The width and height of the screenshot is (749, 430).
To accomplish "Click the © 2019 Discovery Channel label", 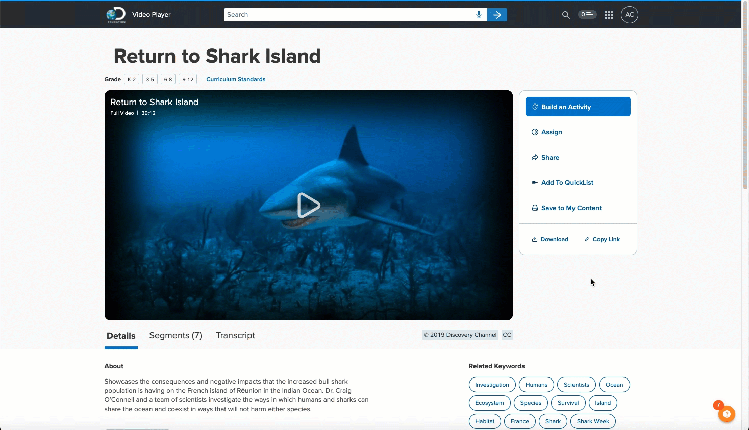I will [460, 335].
